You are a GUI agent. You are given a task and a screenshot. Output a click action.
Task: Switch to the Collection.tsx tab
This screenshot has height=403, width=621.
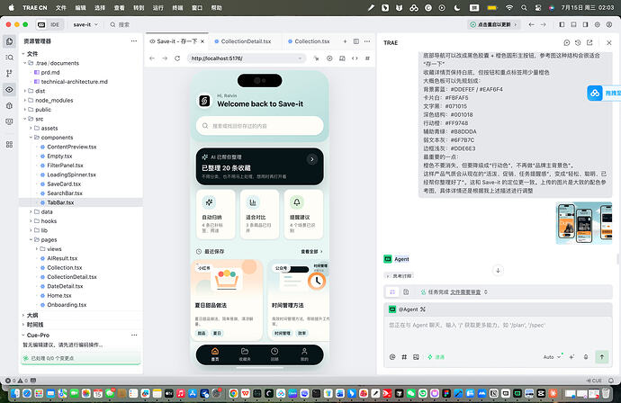[311, 41]
